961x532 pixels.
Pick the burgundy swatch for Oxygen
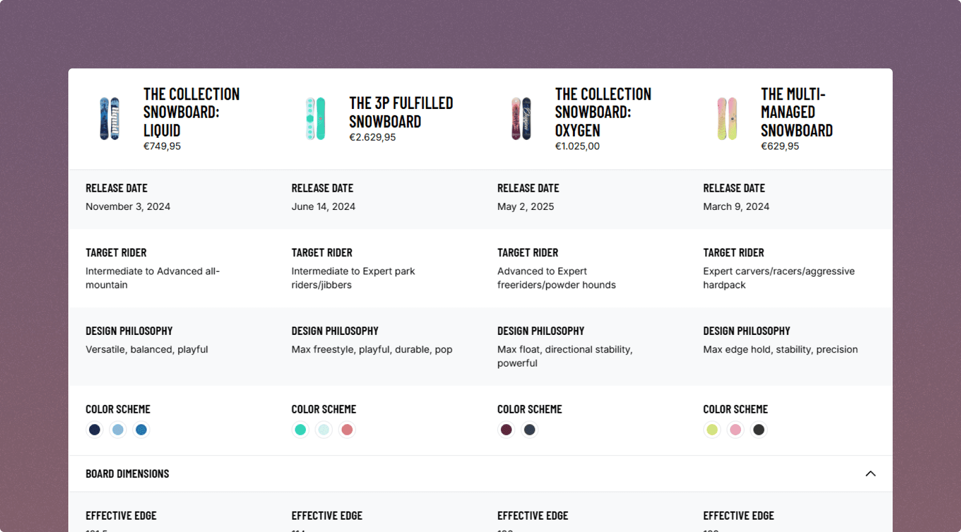[506, 429]
